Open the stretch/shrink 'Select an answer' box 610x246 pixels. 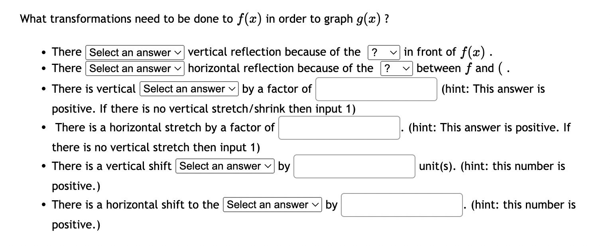(189, 89)
